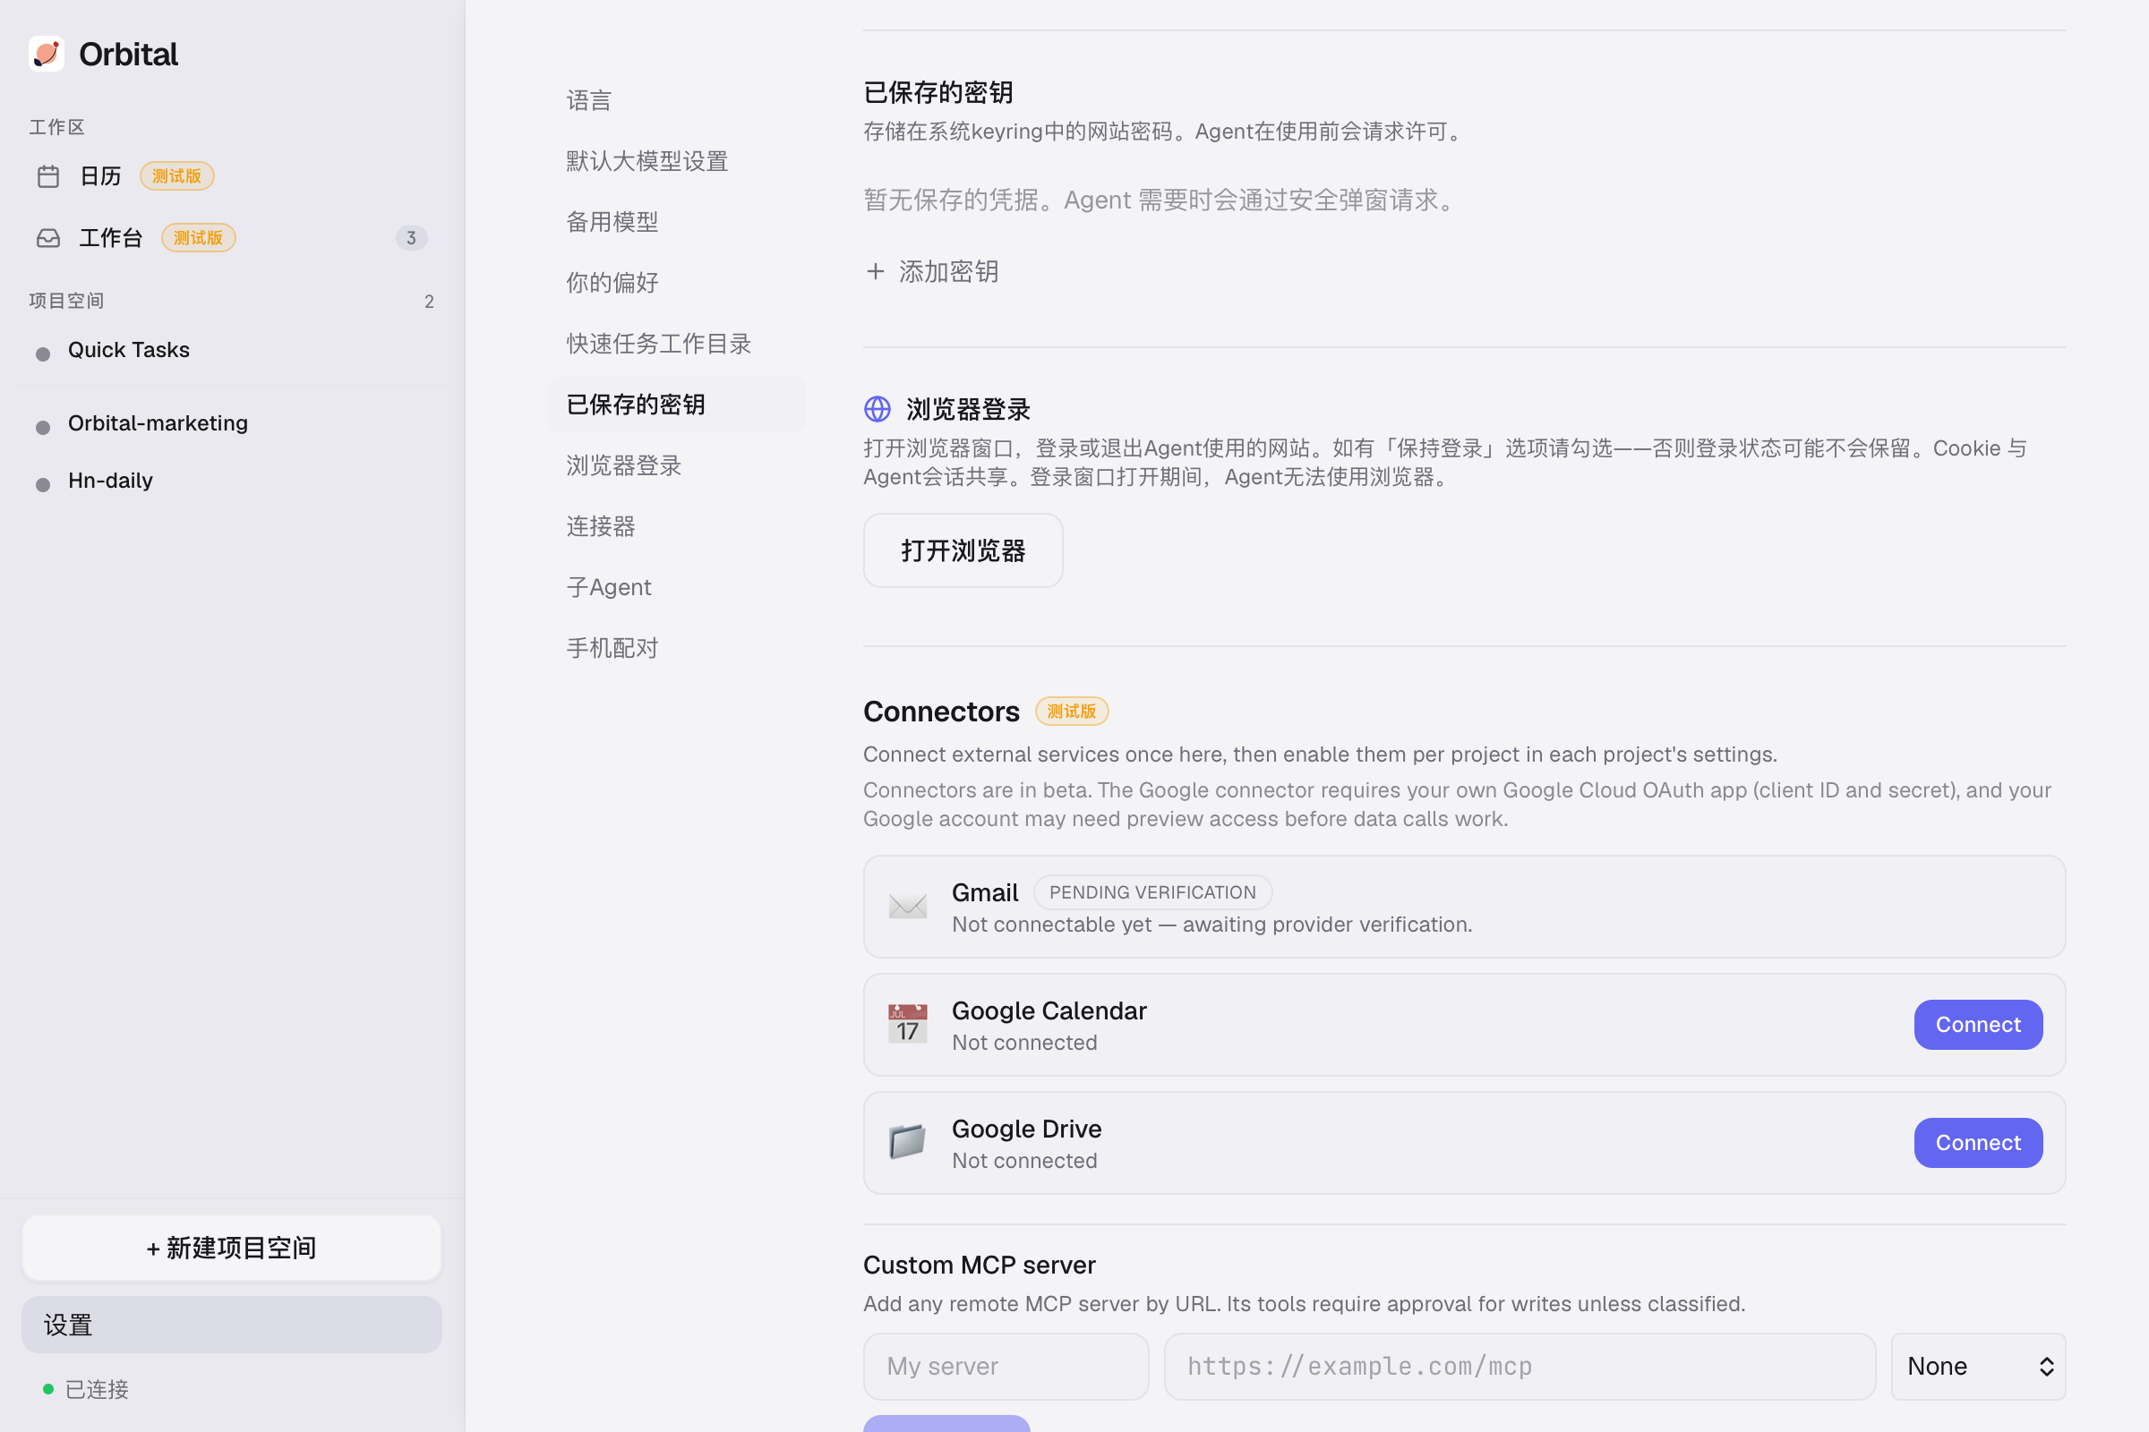This screenshot has width=2149, height=1432.
Task: Click the 工作区 section label
Action: pos(56,127)
